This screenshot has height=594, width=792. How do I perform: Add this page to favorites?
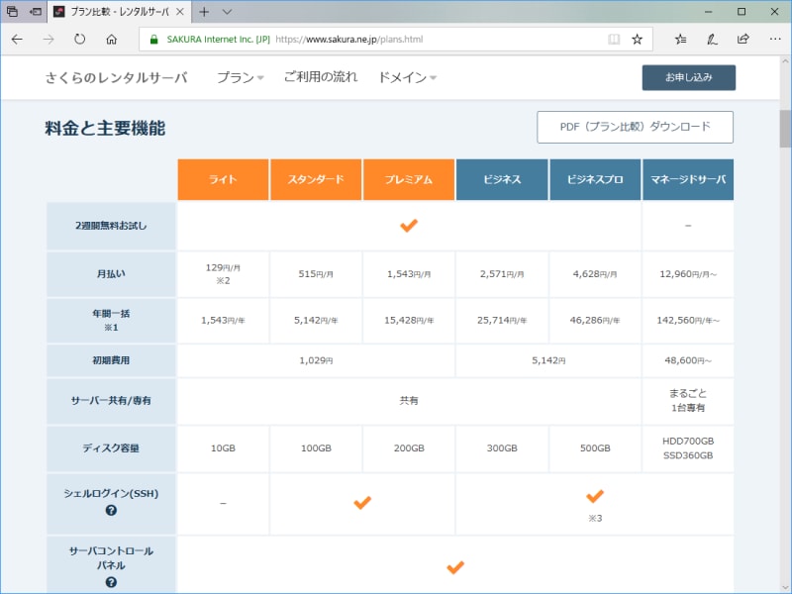click(x=638, y=40)
